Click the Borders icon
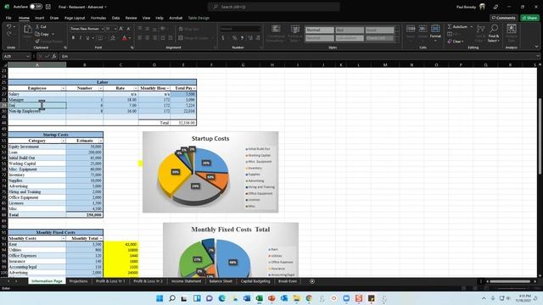The width and height of the screenshot is (543, 305). point(100,37)
